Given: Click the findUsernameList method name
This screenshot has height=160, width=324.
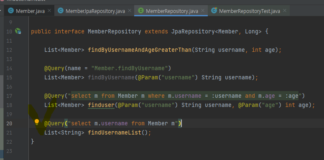Looking at the screenshot, I should click(x=115, y=132).
